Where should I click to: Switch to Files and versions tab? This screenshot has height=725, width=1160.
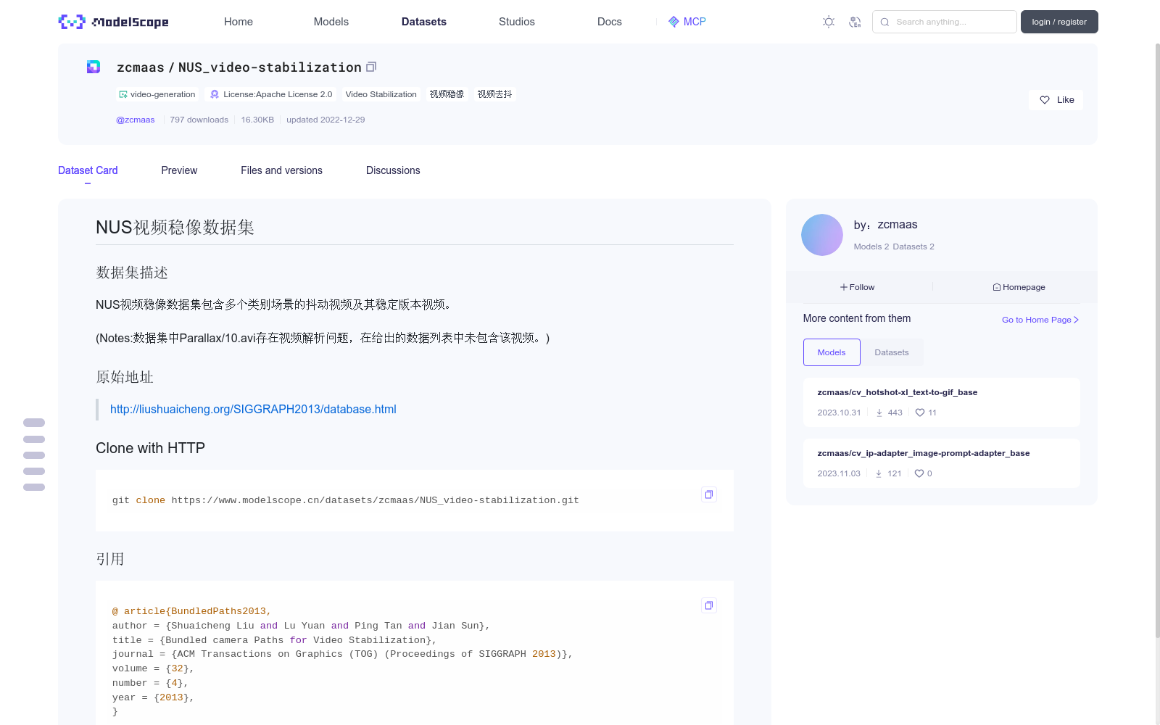click(x=281, y=170)
